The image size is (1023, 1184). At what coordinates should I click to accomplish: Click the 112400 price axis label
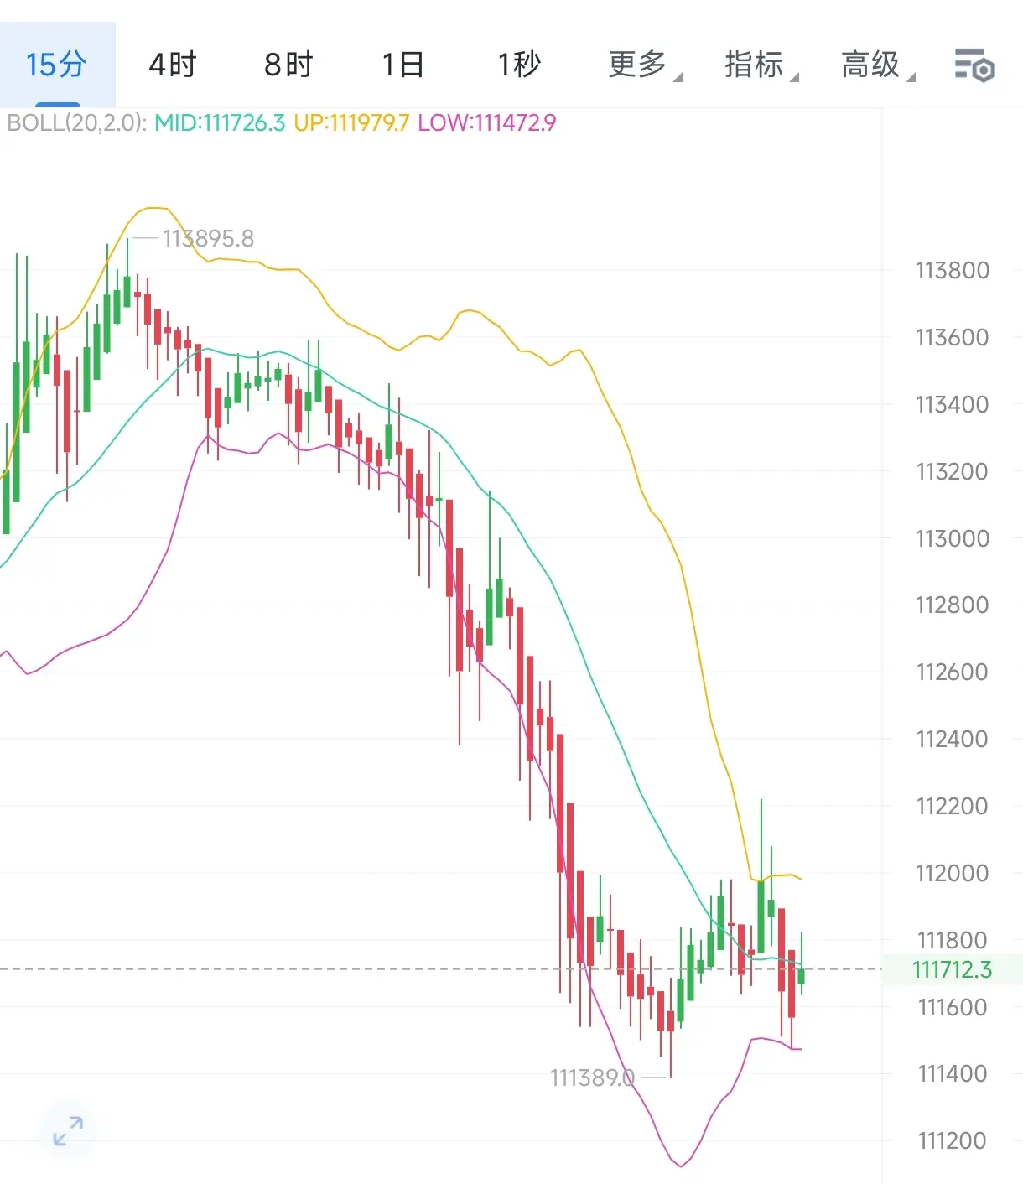click(x=952, y=739)
